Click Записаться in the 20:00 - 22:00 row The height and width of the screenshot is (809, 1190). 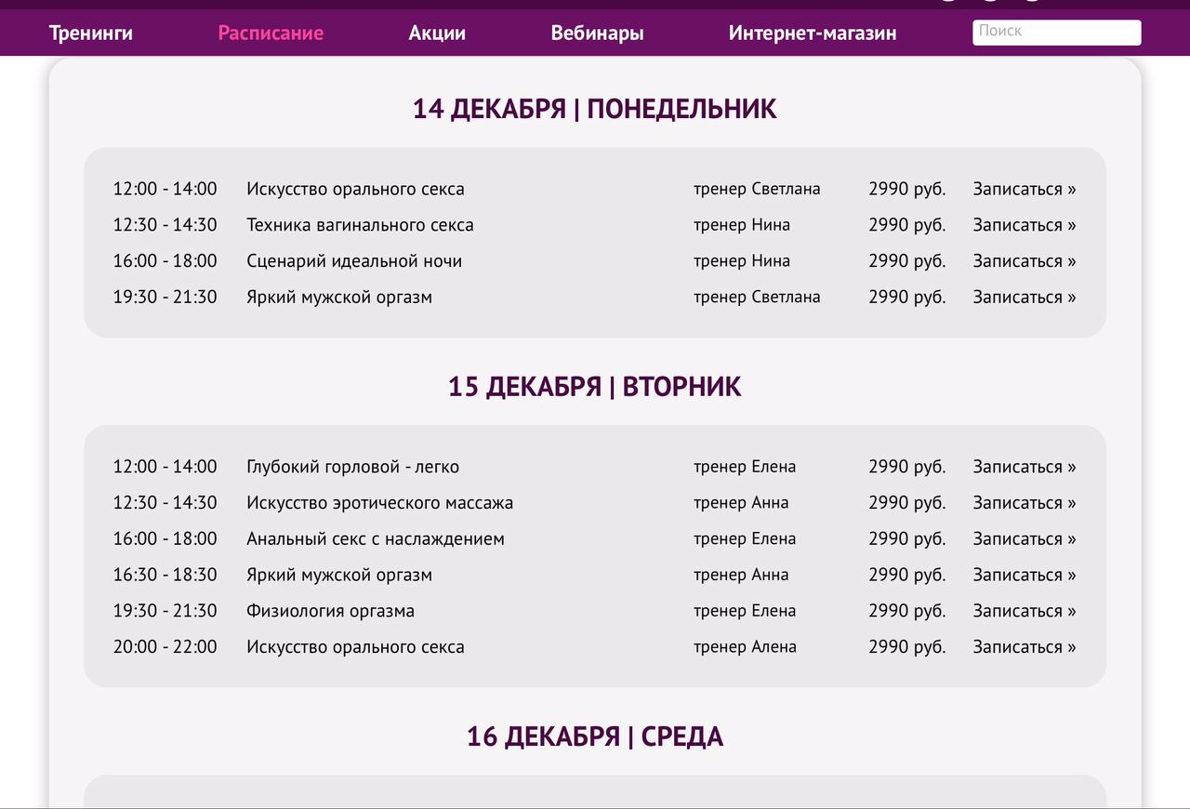click(x=1025, y=647)
